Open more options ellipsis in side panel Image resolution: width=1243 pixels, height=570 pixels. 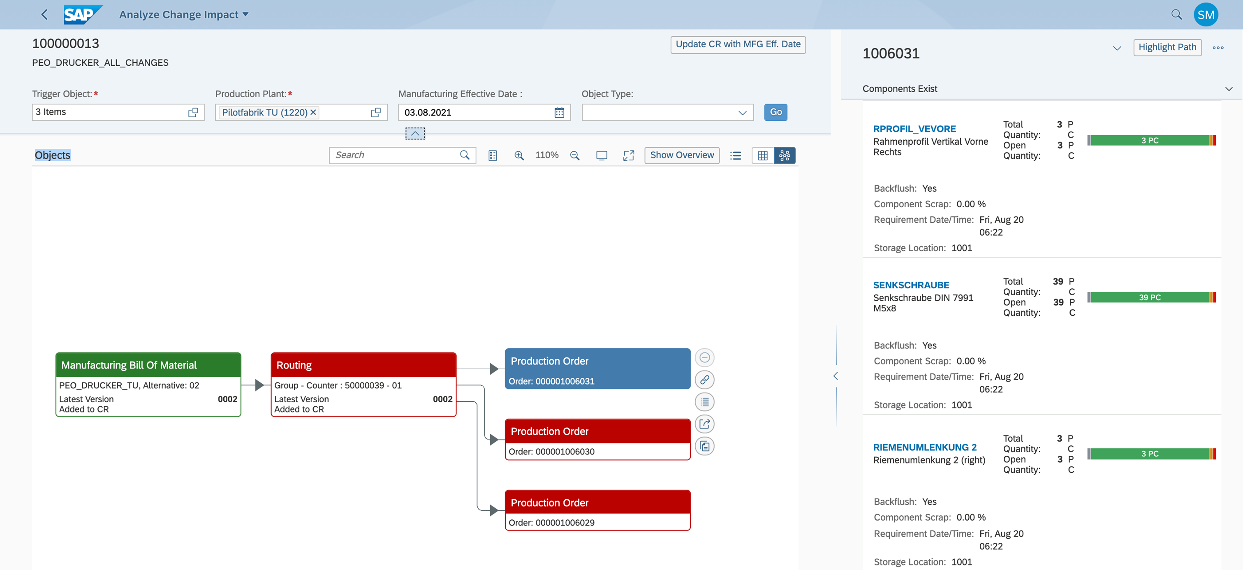[1218, 47]
